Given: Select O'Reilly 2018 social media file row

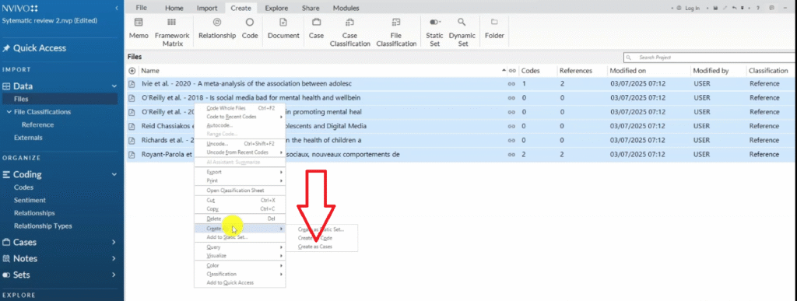Looking at the screenshot, I should (x=461, y=98).
